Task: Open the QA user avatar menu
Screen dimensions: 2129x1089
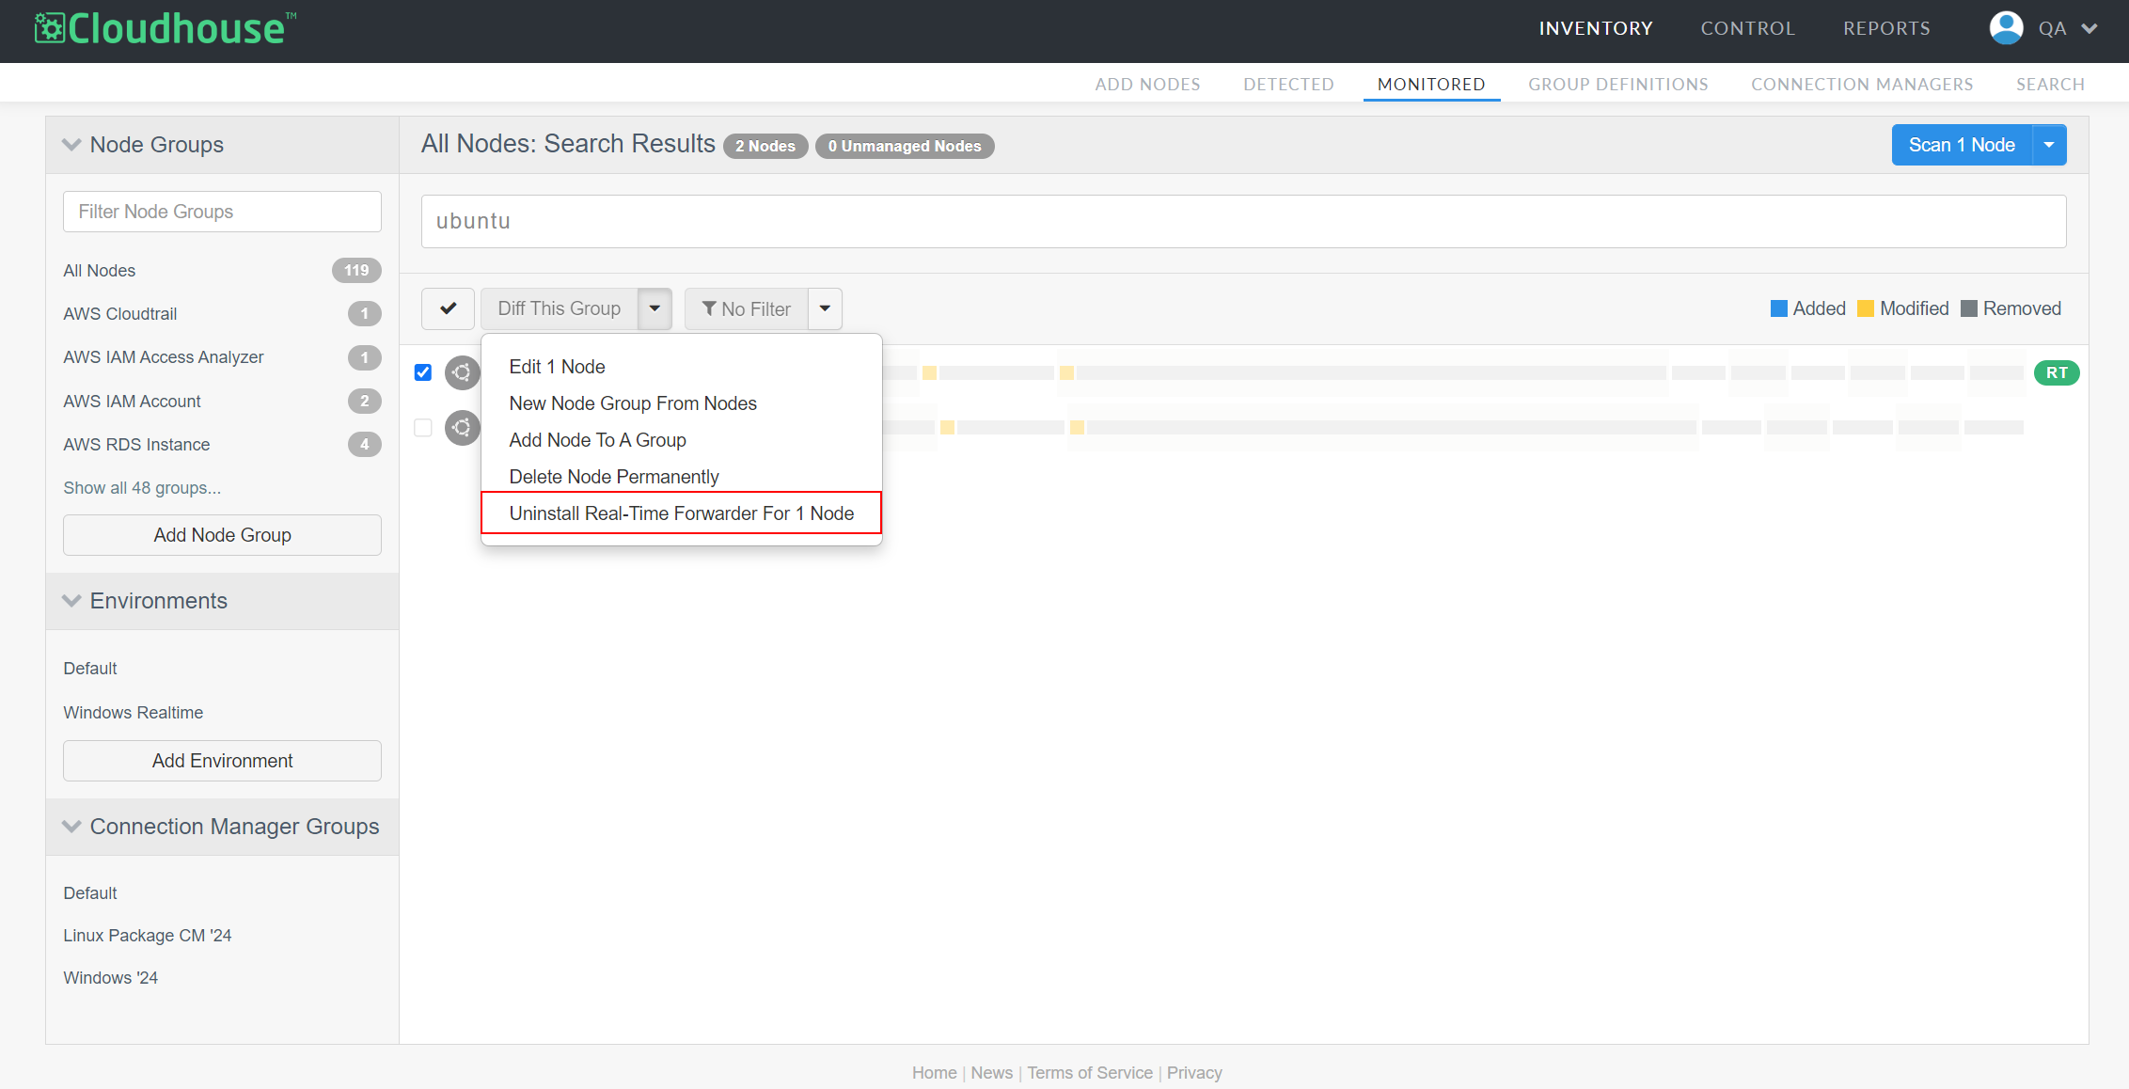Action: 2006,28
